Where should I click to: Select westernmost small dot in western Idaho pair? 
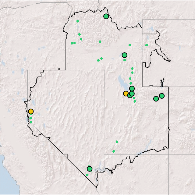tap(72, 43)
